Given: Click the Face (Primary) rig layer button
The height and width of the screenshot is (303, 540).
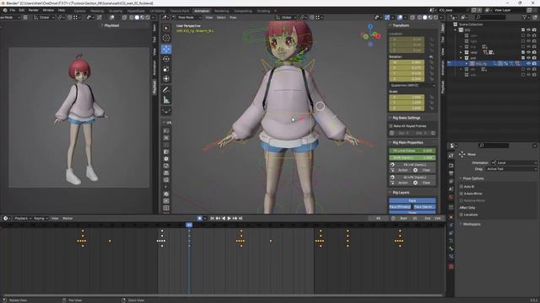Looking at the screenshot, I should pyautogui.click(x=400, y=207).
